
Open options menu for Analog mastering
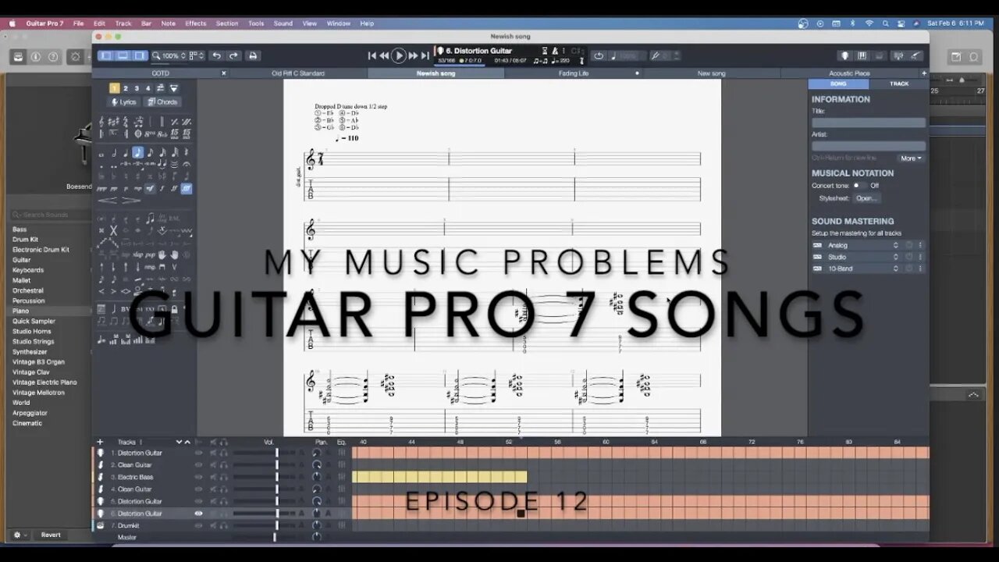coord(920,245)
